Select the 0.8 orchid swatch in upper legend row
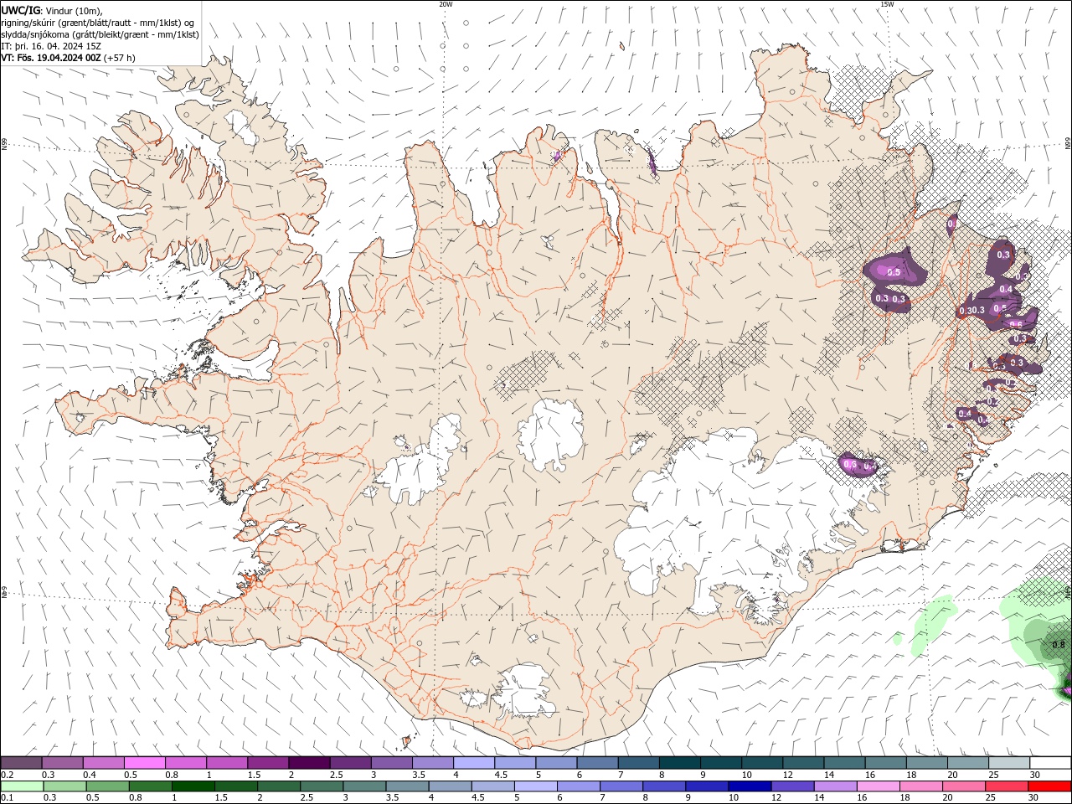This screenshot has width=1072, height=804. [185, 763]
